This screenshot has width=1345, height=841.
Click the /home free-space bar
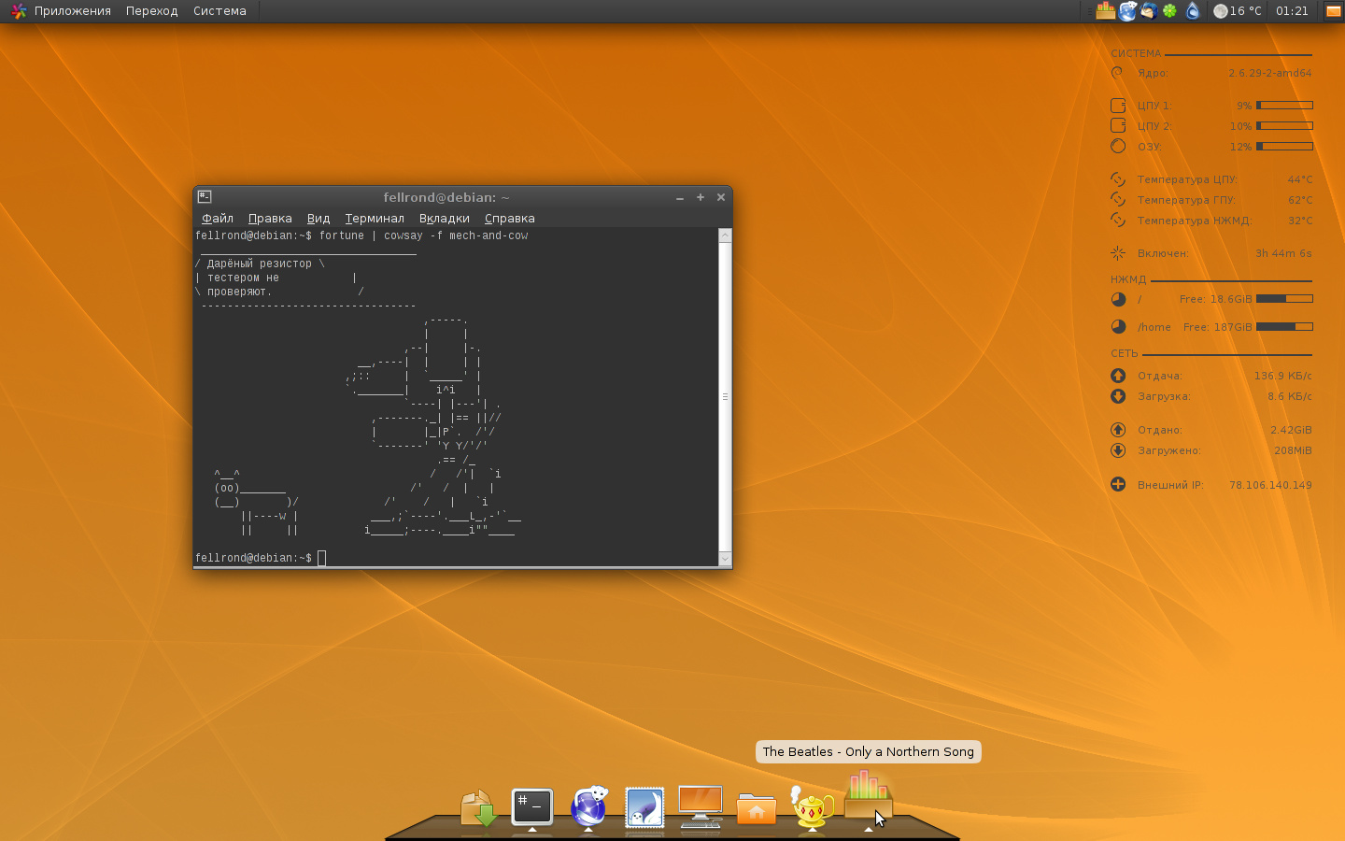click(1284, 326)
